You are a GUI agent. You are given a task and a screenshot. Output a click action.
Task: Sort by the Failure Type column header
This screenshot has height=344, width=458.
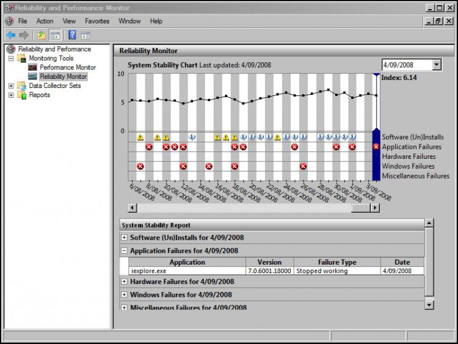pos(337,262)
